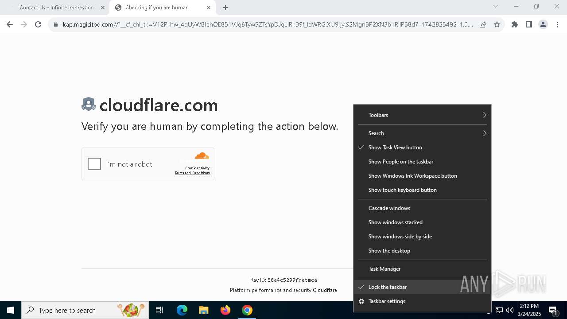Expand the Toolbars submenu arrow
The image size is (567, 319).
tap(485, 115)
